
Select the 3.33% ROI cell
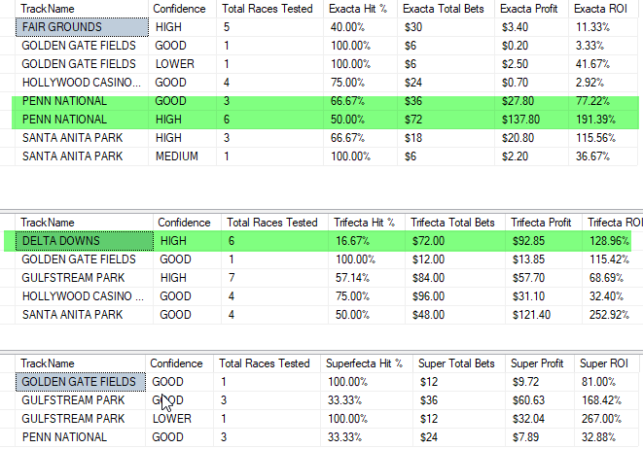603,46
